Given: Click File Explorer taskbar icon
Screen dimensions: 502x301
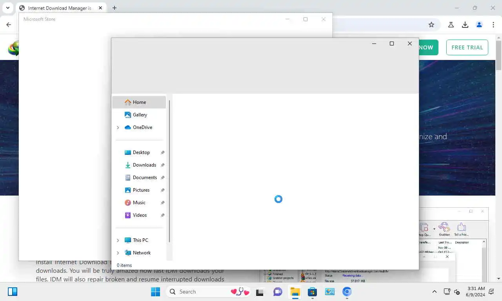Looking at the screenshot, I should tap(295, 292).
